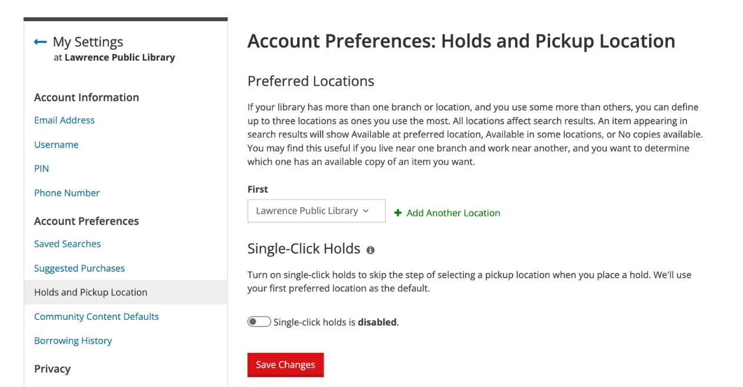The height and width of the screenshot is (387, 743).
Task: Click the chevron in the Lawrence Public Library selector
Action: [x=366, y=211]
